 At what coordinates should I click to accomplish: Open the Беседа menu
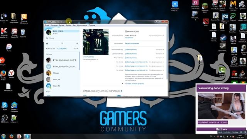(x=62, y=25)
